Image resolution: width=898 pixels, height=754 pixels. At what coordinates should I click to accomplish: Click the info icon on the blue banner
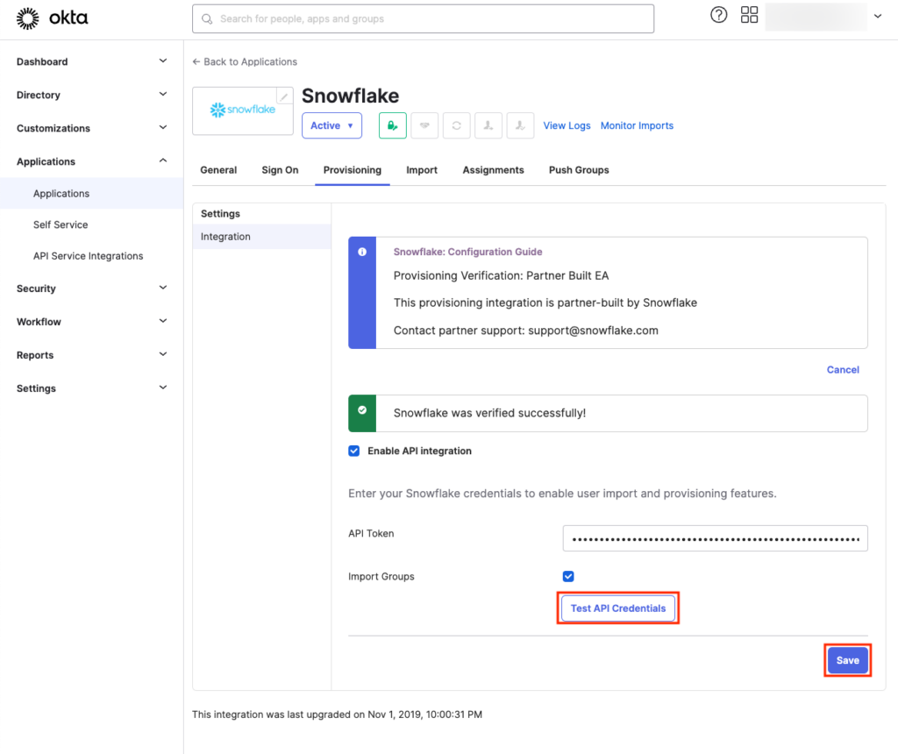click(x=362, y=252)
